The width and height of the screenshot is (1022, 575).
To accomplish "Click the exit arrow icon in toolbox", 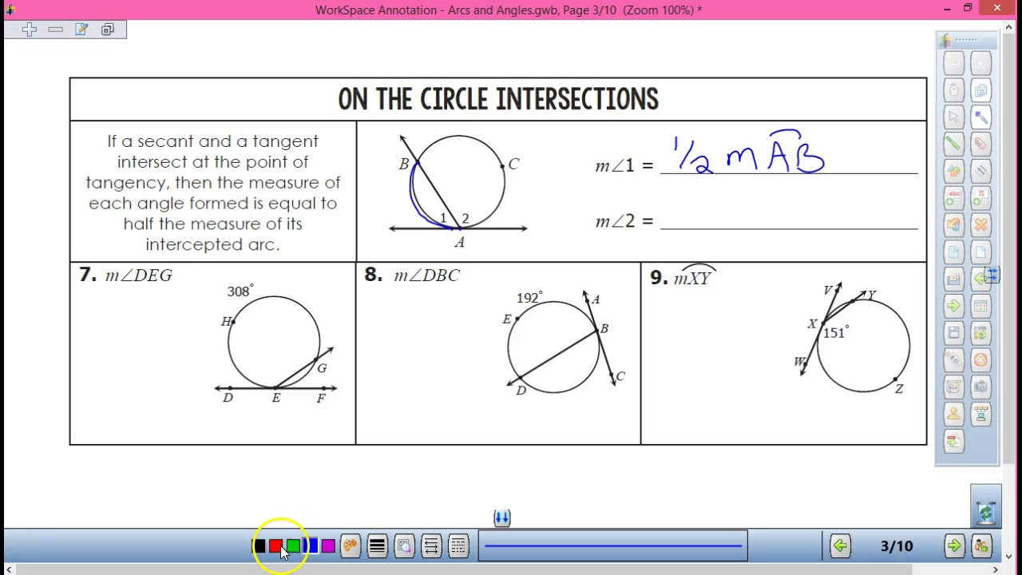I will (953, 441).
